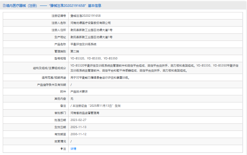Click the 其他内容 label

tap(60, 99)
